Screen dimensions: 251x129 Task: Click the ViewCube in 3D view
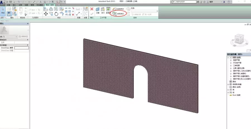point(239,39)
